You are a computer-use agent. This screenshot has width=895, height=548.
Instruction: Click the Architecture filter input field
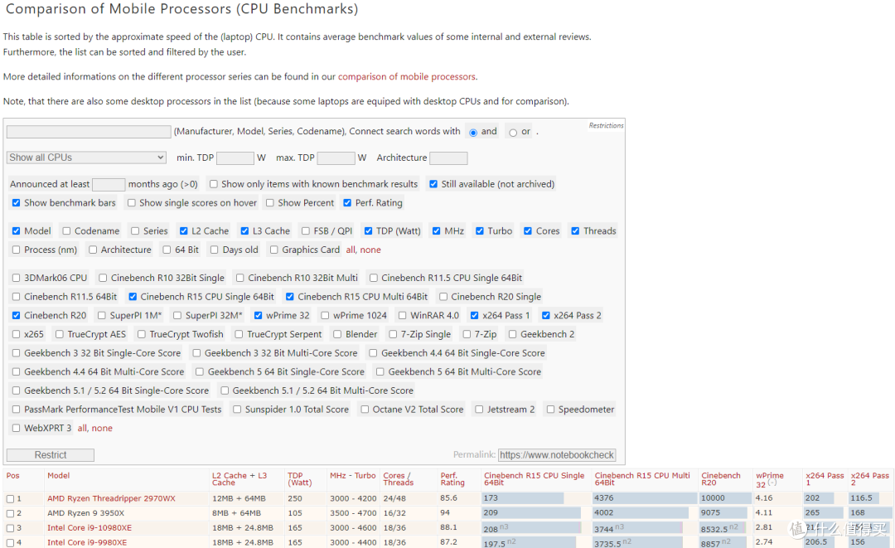tap(448, 158)
